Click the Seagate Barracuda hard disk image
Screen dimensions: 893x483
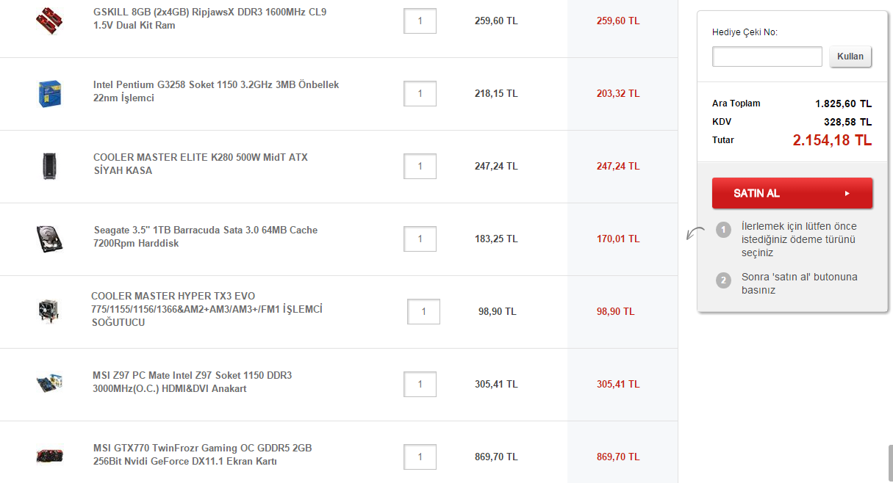click(49, 239)
